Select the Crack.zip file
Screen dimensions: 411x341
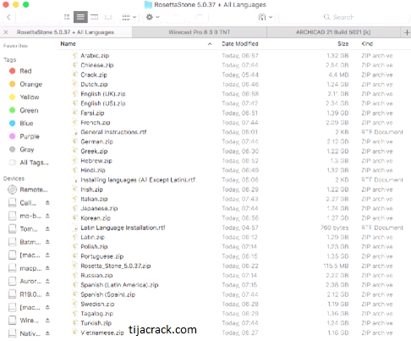pos(94,74)
